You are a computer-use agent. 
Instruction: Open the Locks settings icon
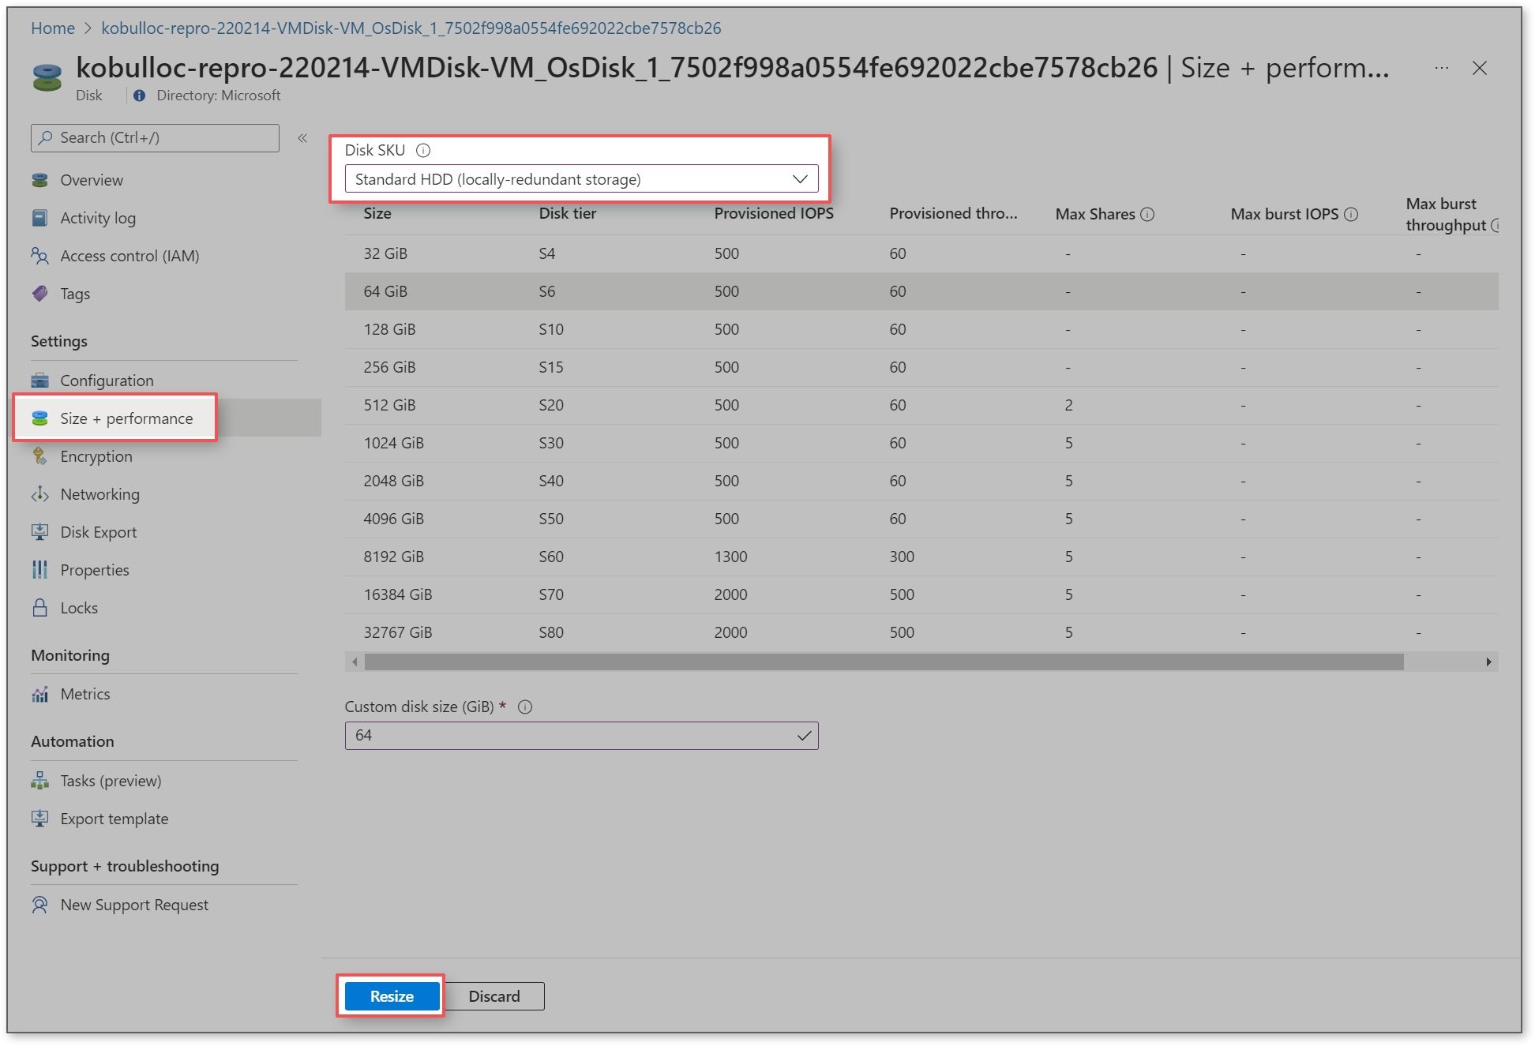(40, 607)
